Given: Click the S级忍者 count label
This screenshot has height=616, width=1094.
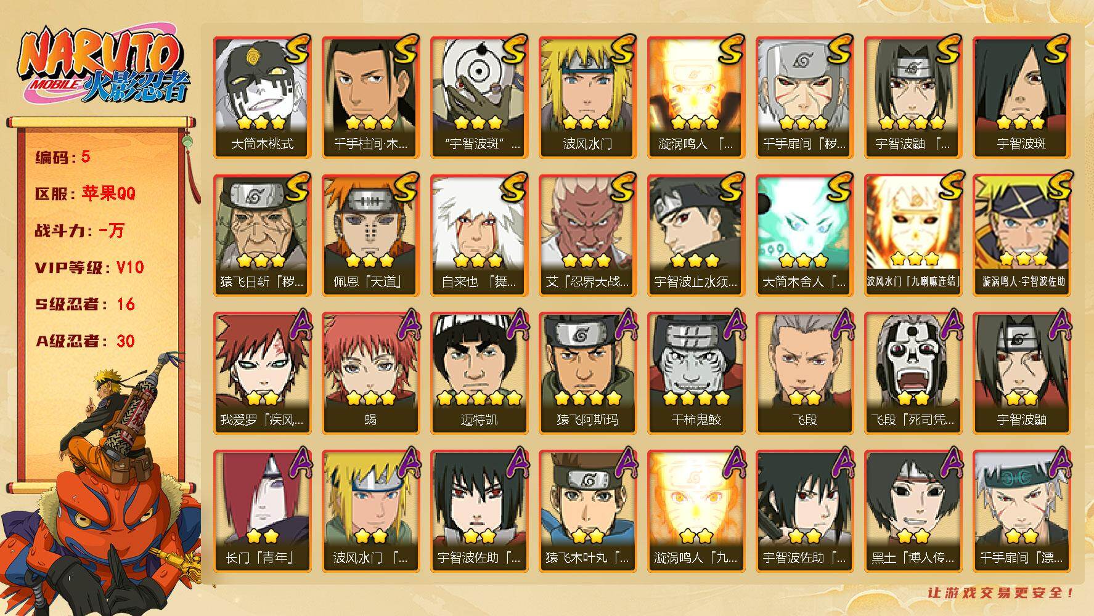Looking at the screenshot, I should 85,304.
